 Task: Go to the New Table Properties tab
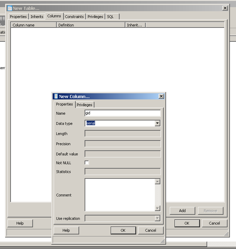tap(18, 17)
